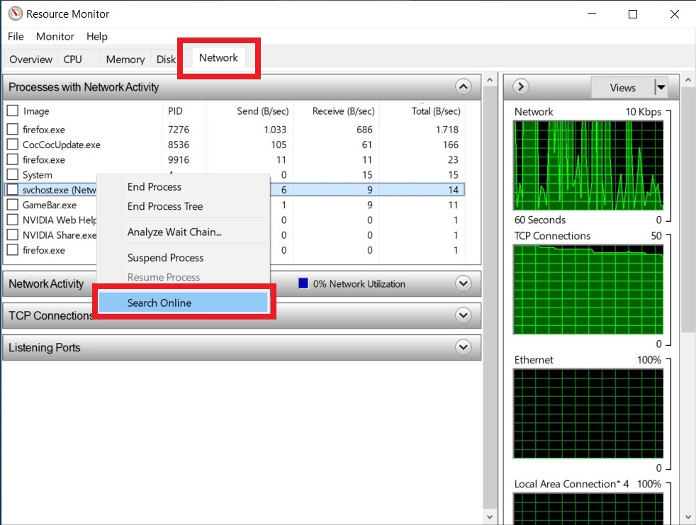
Task: Sort by the PID column header
Action: [175, 111]
